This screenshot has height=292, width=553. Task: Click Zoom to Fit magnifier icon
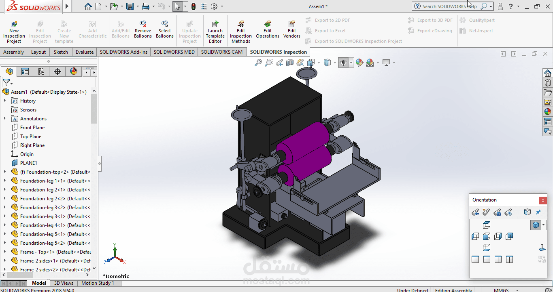pyautogui.click(x=258, y=63)
